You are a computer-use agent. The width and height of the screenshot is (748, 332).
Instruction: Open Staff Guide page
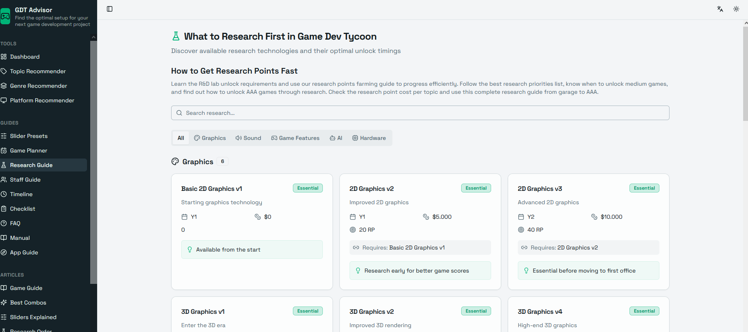point(43,180)
